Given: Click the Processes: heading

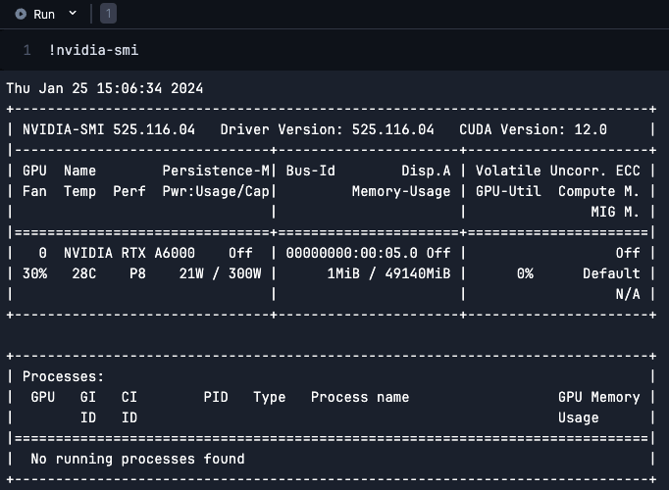Looking at the screenshot, I should click(x=63, y=376).
